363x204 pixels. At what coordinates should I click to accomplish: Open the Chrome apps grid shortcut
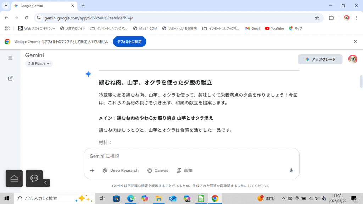[7, 28]
